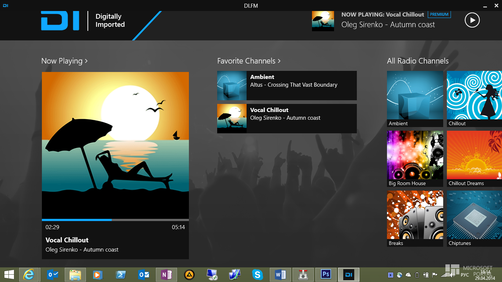Open Outlook desktop app from the taskbar

(x=144, y=275)
